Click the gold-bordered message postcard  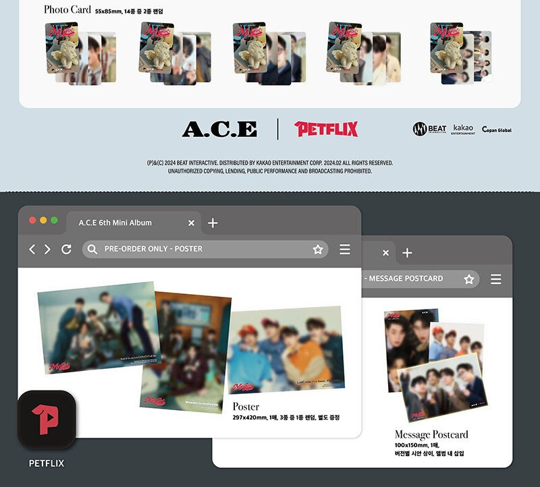[x=443, y=387]
